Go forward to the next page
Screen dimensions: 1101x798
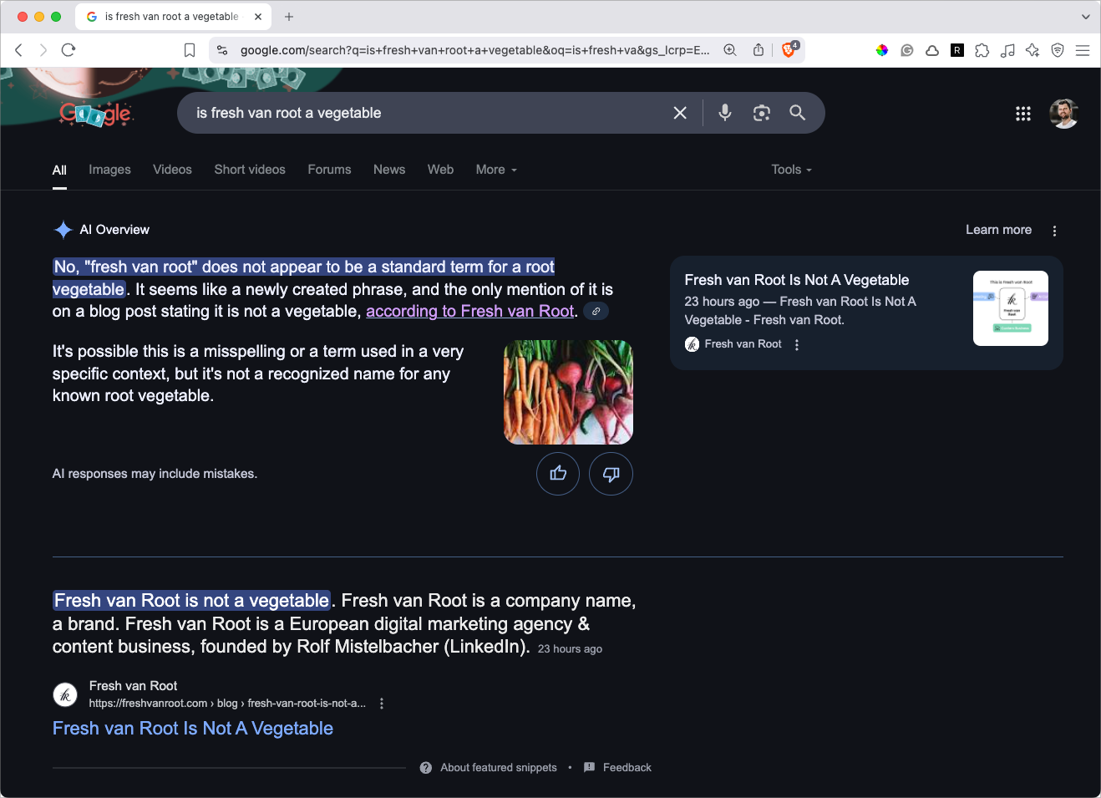click(43, 50)
